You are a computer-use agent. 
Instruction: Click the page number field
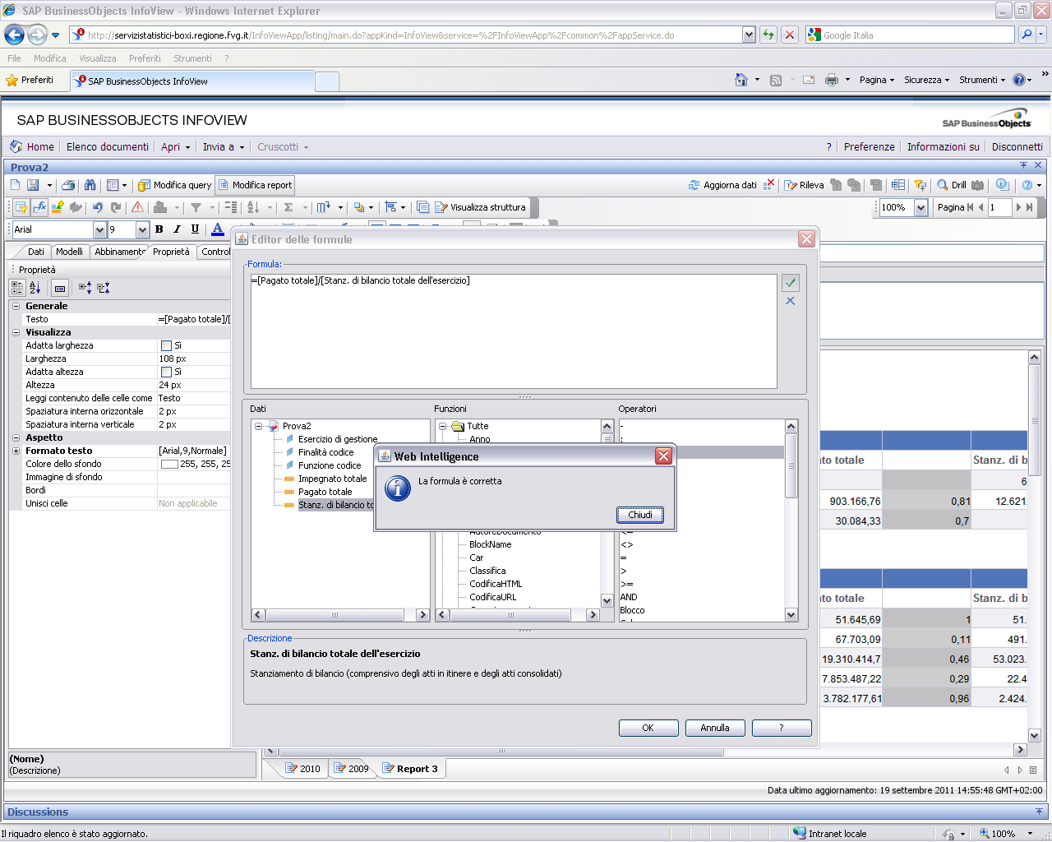click(x=999, y=207)
